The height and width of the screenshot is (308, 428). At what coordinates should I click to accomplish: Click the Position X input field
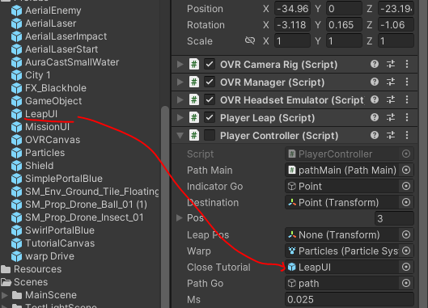292,9
